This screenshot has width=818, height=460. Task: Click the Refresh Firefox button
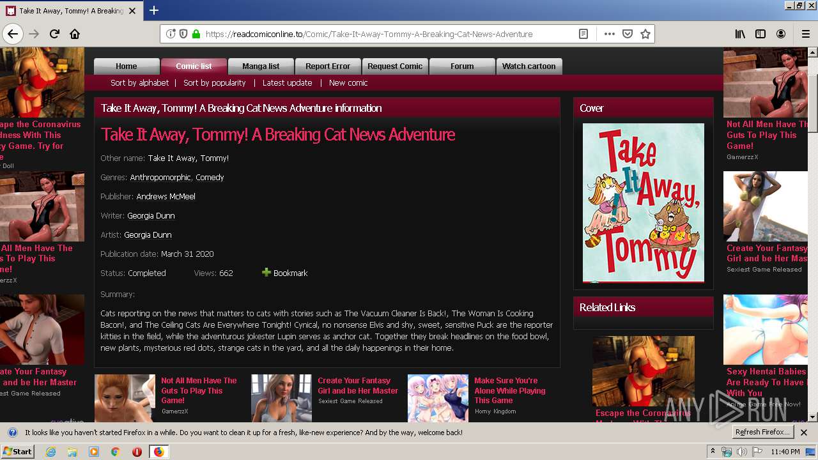click(763, 433)
